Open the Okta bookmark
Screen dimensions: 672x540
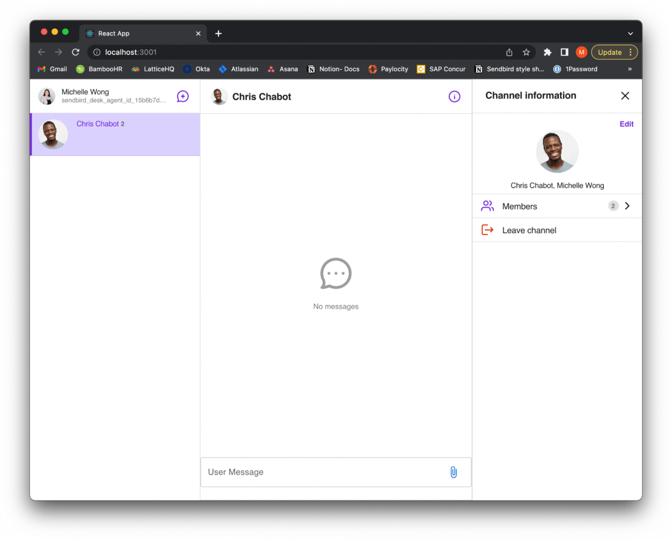tap(196, 69)
